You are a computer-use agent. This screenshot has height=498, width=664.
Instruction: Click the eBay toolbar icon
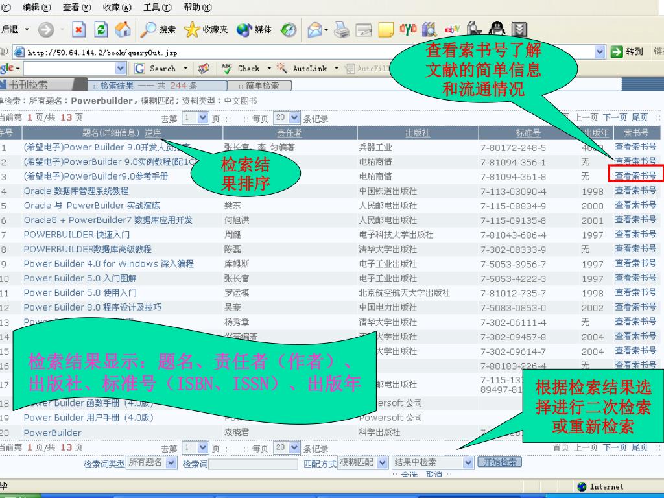click(x=452, y=29)
